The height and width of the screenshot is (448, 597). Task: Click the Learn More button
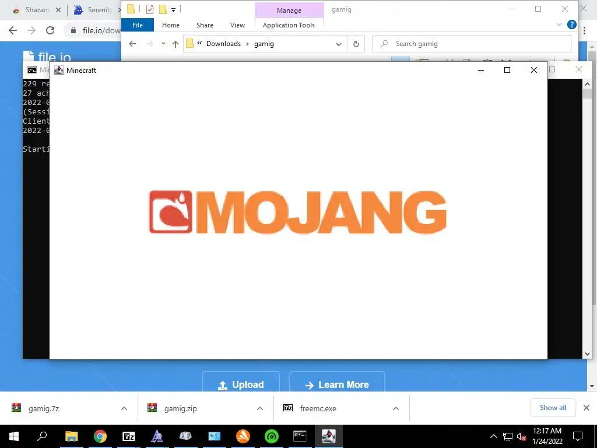pos(337,382)
